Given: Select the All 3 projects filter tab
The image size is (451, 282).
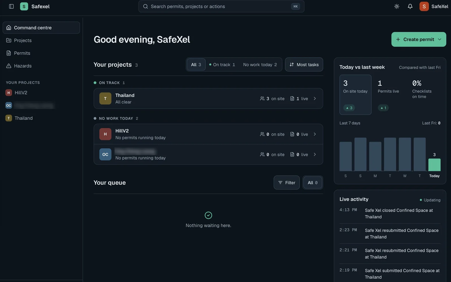Looking at the screenshot, I should click(196, 65).
